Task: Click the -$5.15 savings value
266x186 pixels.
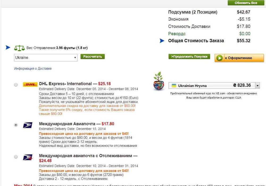Action: click(244, 19)
